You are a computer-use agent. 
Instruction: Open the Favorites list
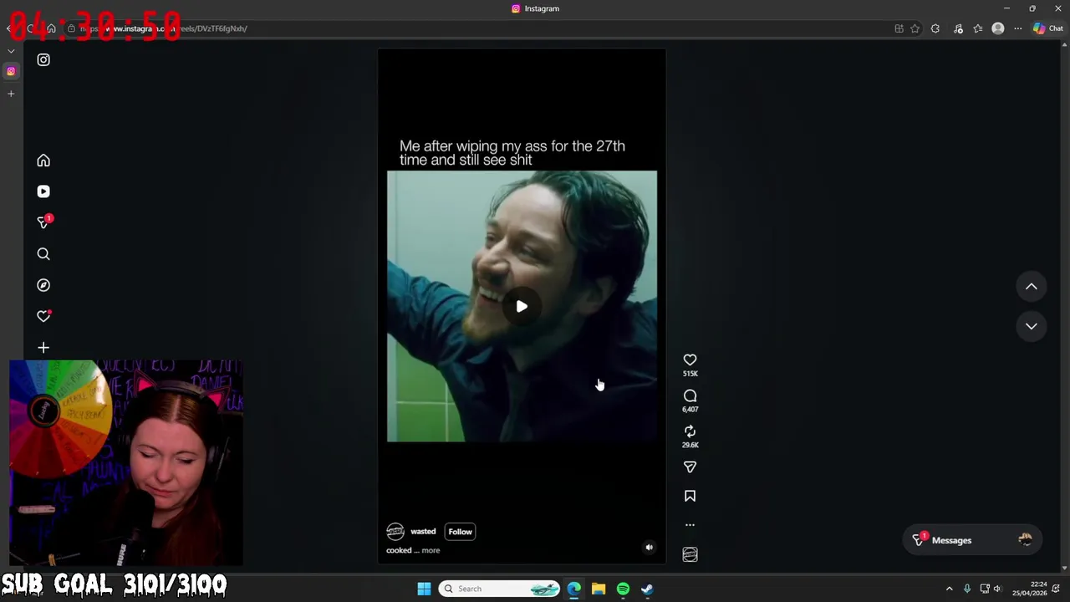[978, 28]
